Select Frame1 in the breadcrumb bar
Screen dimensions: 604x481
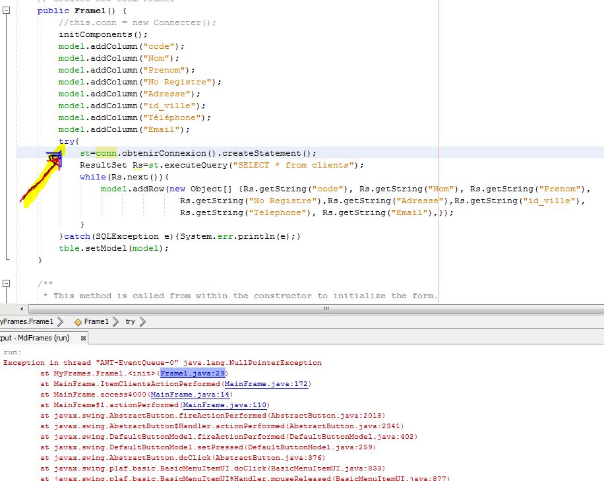95,322
